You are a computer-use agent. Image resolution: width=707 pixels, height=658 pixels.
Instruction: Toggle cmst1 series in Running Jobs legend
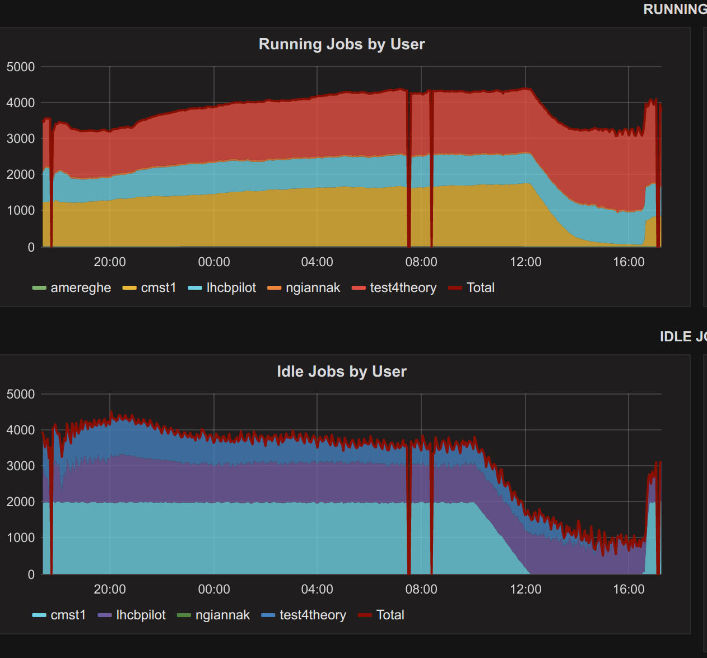[158, 288]
